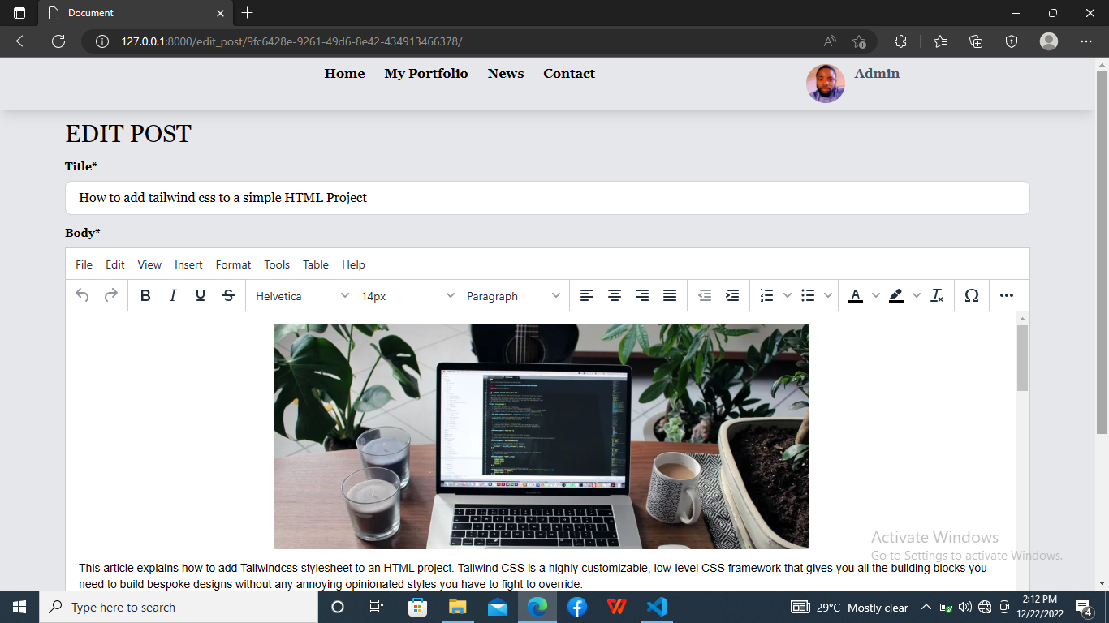This screenshot has width=1109, height=623.
Task: Open My Portfolio page
Action: [x=426, y=73]
